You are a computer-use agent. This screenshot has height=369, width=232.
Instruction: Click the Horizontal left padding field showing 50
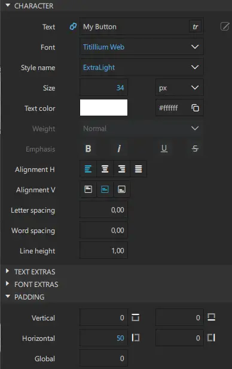coord(103,338)
